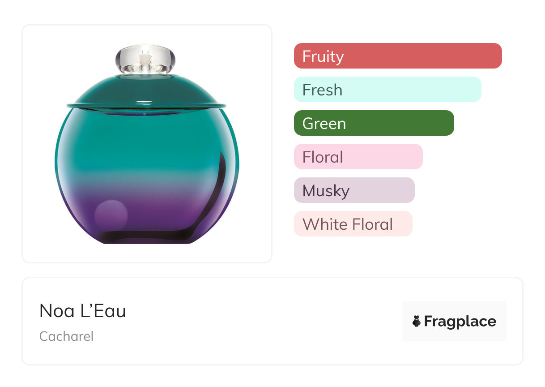Click the teal dome lid of the bottle
This screenshot has height=387, width=545.
coord(147,90)
